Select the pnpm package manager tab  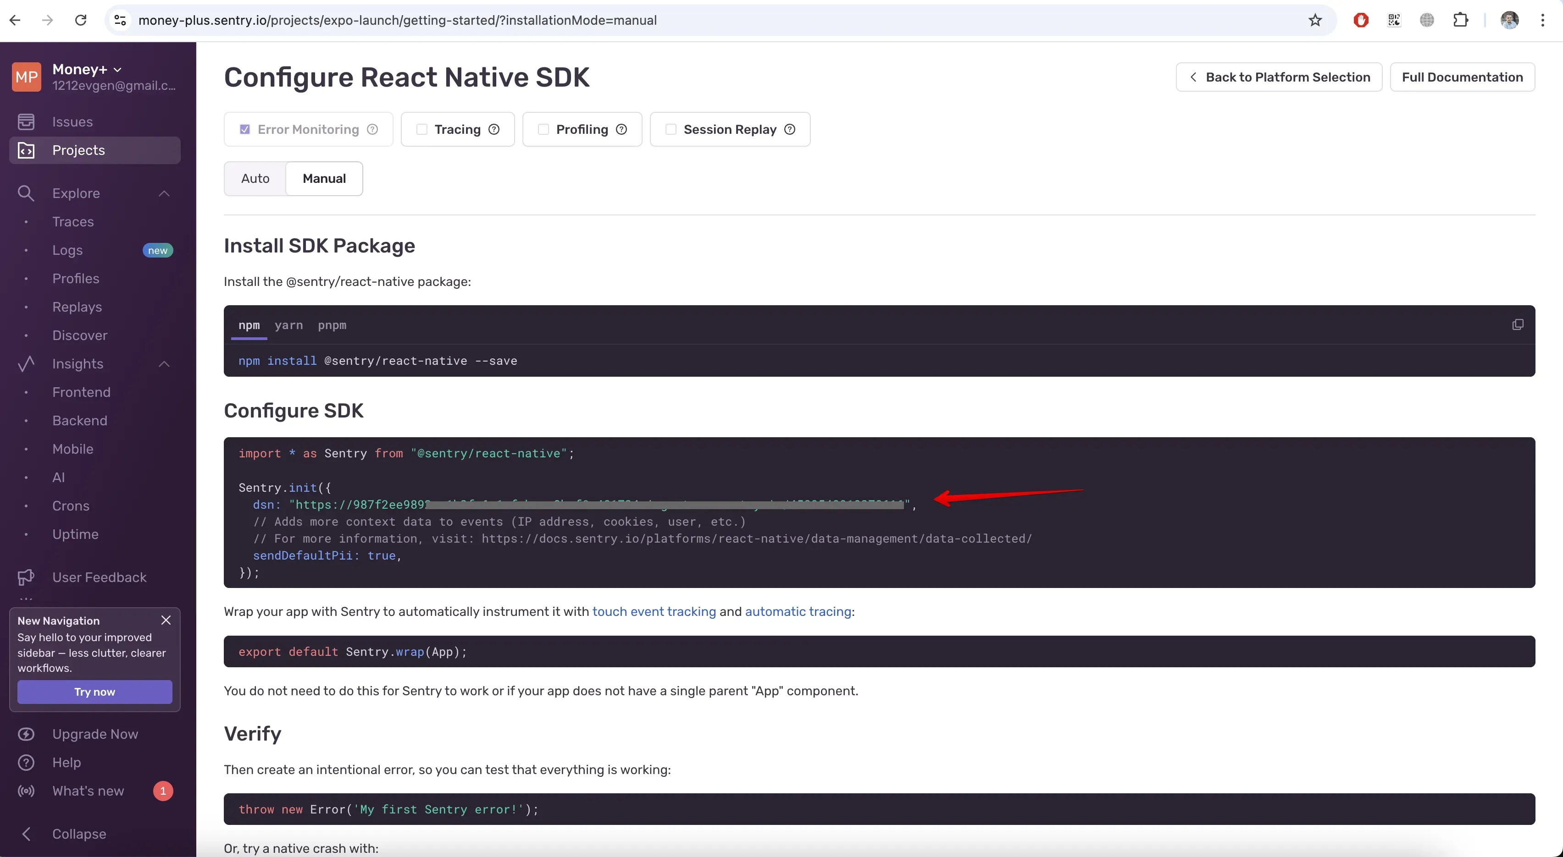(332, 325)
